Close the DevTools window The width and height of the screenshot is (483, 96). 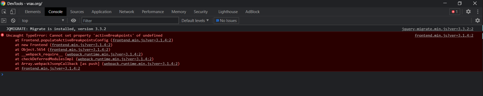click(x=475, y=3)
